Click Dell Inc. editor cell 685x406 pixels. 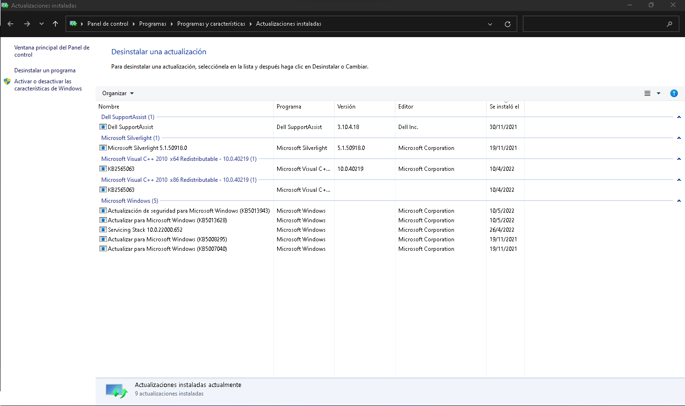click(408, 127)
